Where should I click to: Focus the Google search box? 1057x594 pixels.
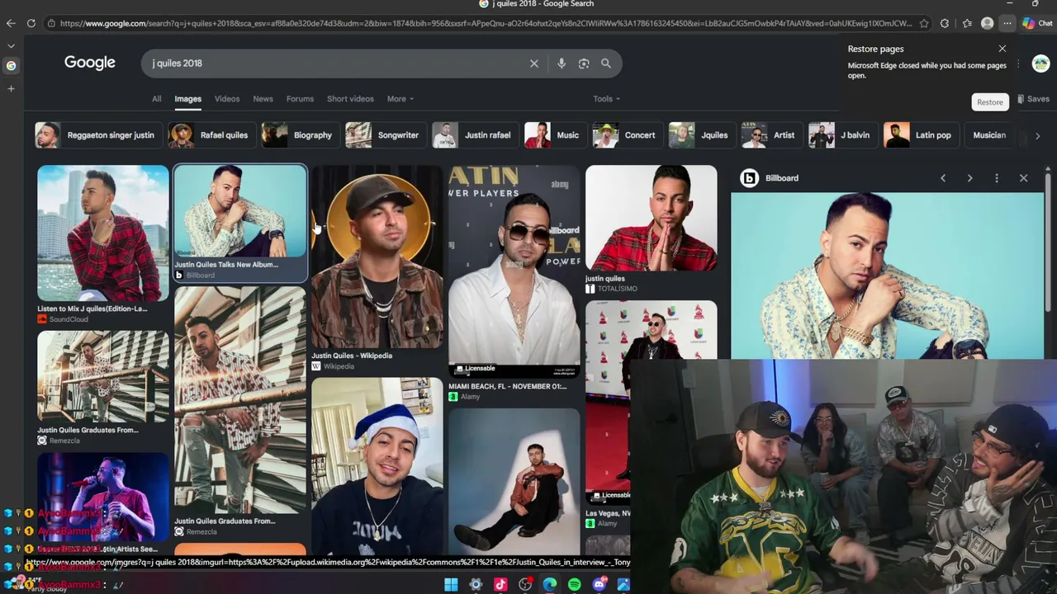click(339, 64)
